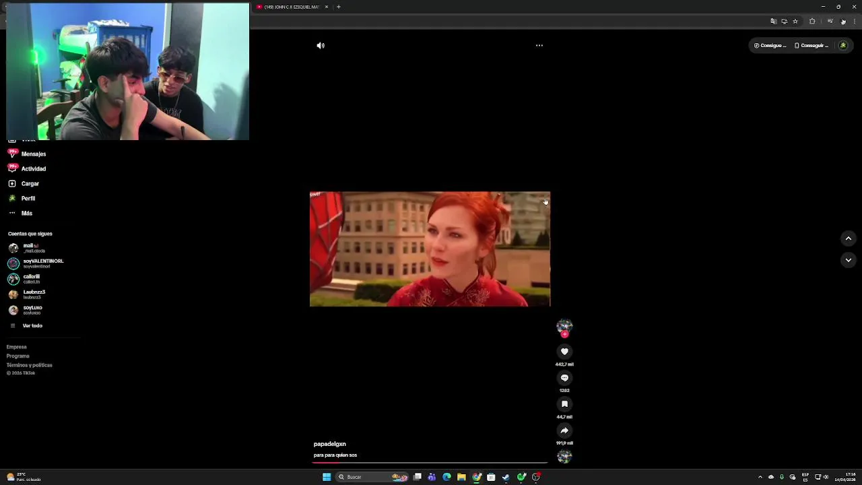Open papadelgxn creator username
This screenshot has height=485, width=862.
(330, 444)
